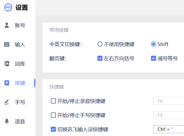Screen dimensions: 184x136
Task: Click the keyboard input icon
Action: [x=7, y=44]
